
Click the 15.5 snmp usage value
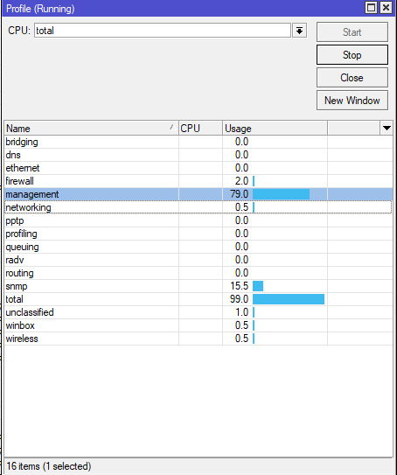pos(240,286)
